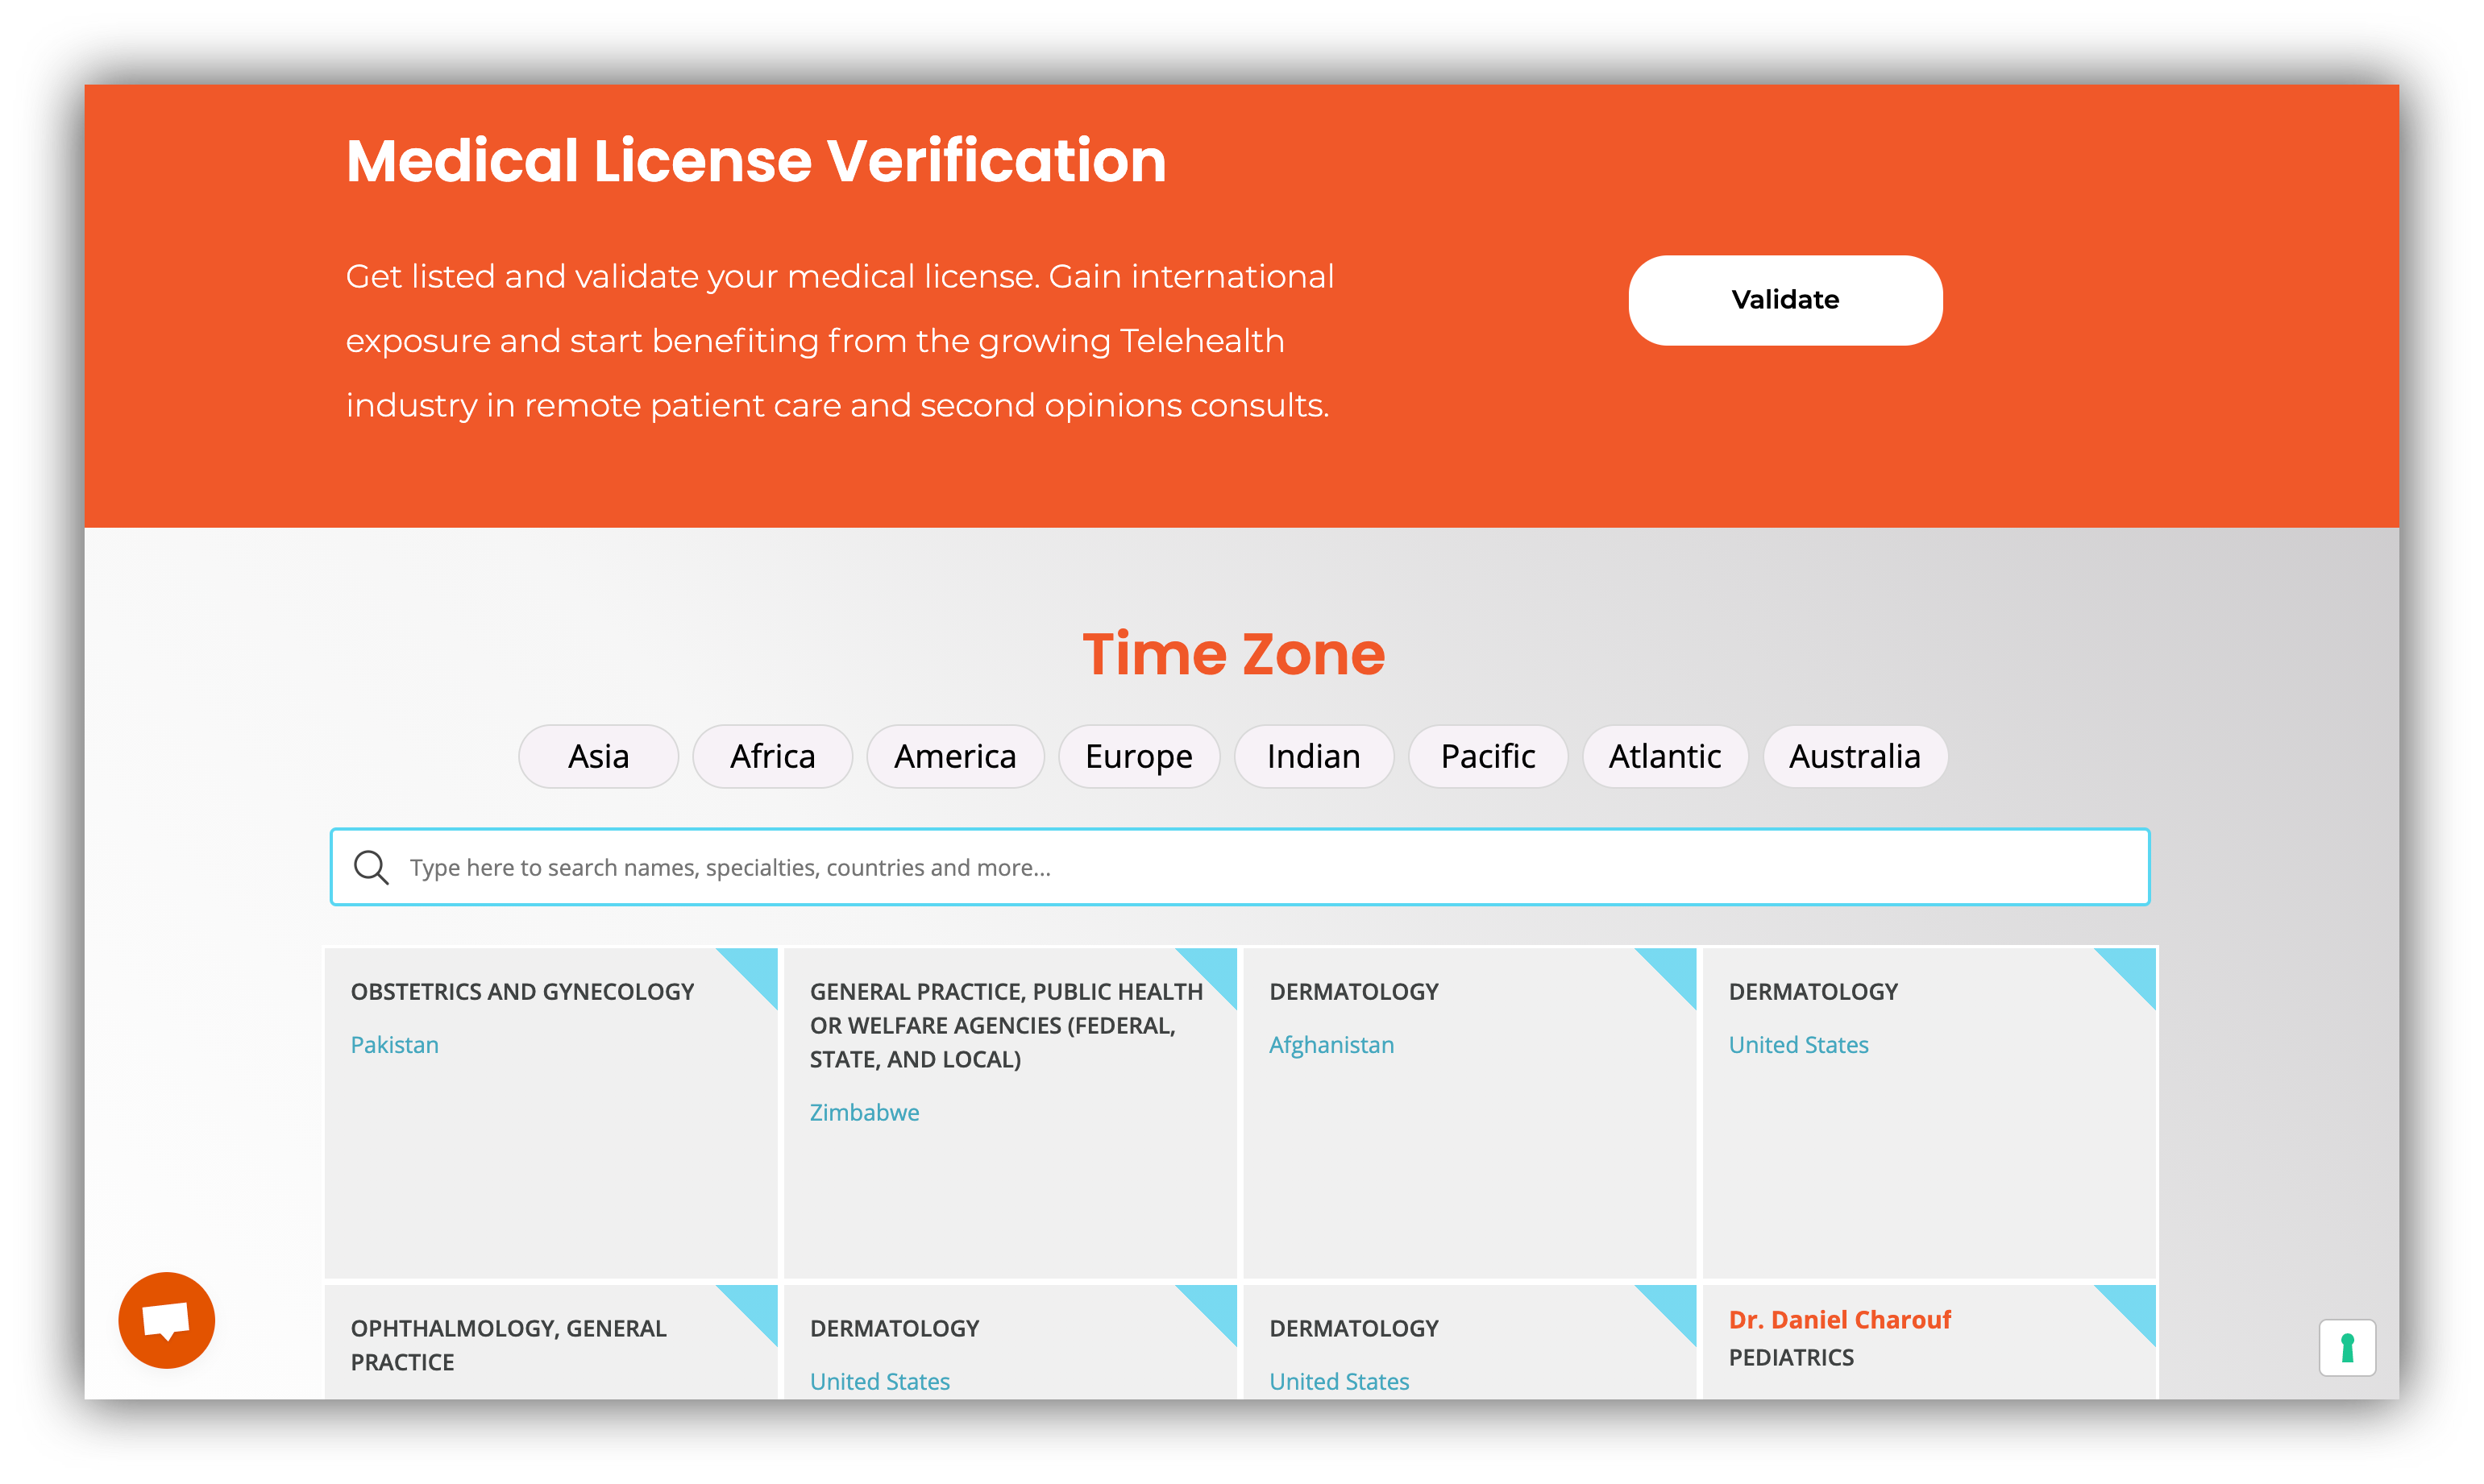
Task: Click Dermatology title on the Afghanistan card
Action: 1353,991
